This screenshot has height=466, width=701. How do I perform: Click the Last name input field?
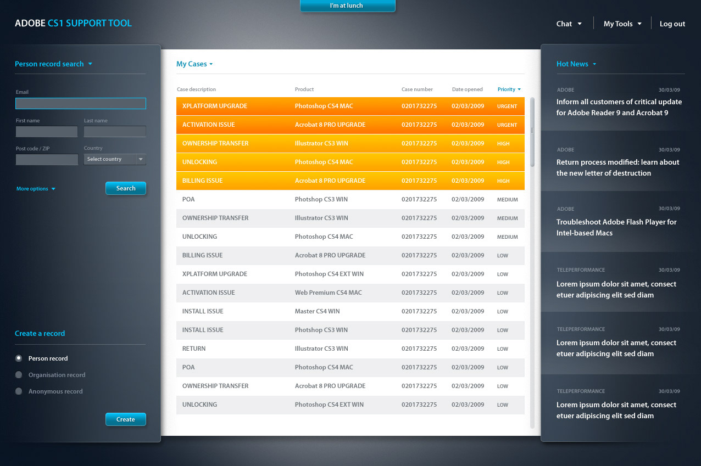[115, 132]
